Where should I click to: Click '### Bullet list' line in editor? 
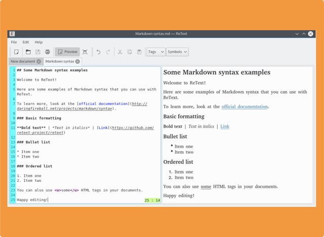[x=33, y=142]
